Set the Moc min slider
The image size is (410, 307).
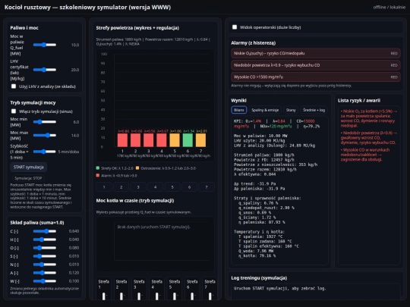(45, 122)
